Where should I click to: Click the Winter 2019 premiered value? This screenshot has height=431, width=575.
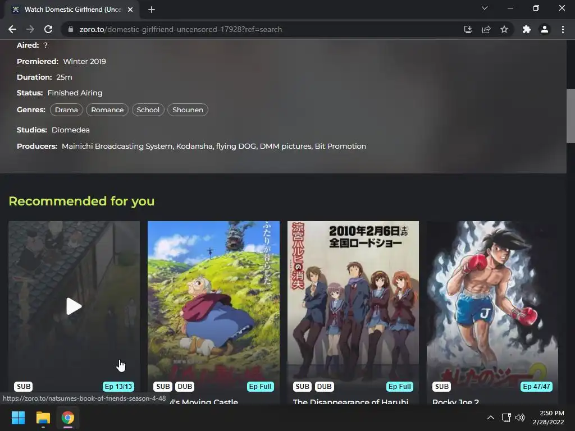pyautogui.click(x=84, y=62)
